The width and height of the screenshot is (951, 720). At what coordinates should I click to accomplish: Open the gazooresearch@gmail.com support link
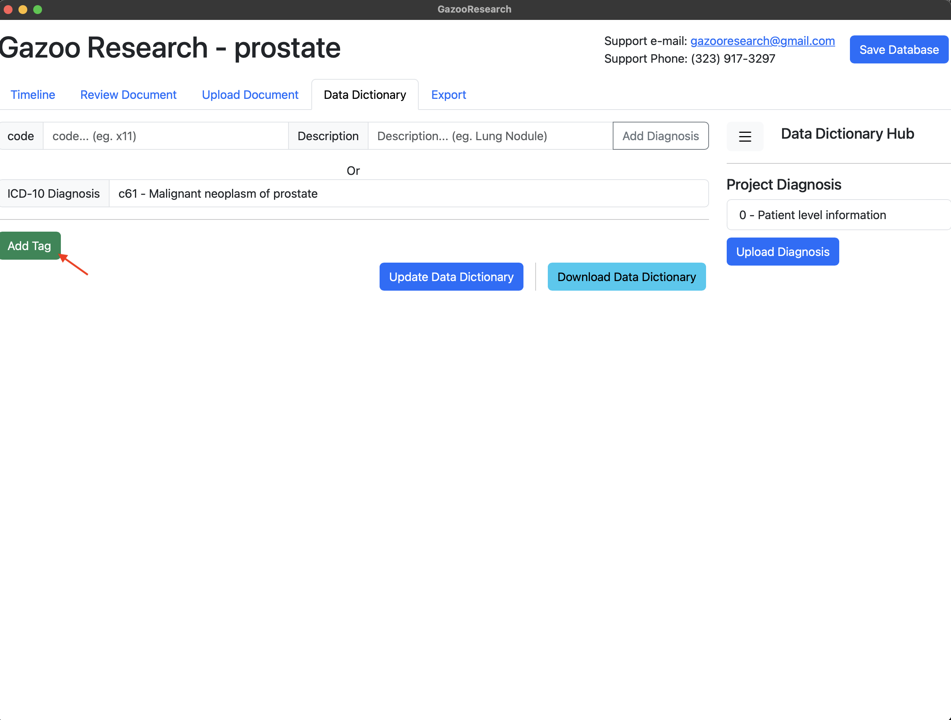tap(762, 41)
